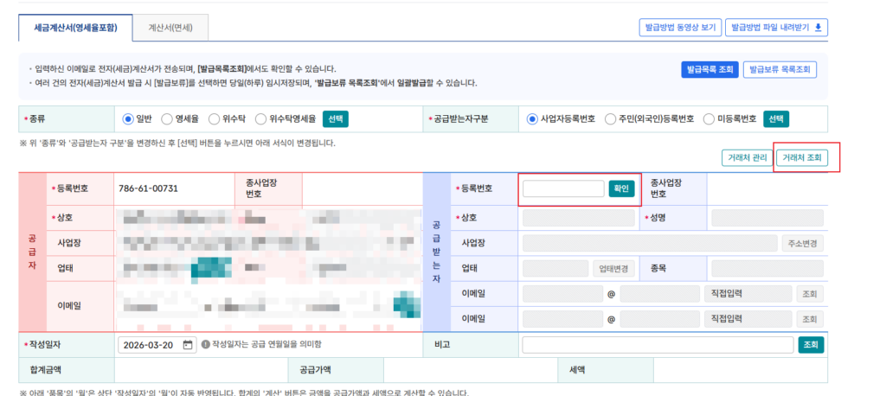Open 발급보류 목록조회
886x396 pixels.
click(x=780, y=69)
